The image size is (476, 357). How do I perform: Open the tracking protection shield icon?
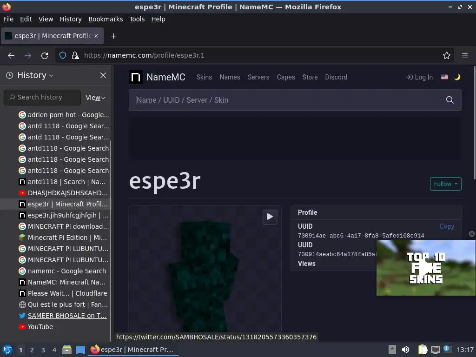(x=63, y=56)
